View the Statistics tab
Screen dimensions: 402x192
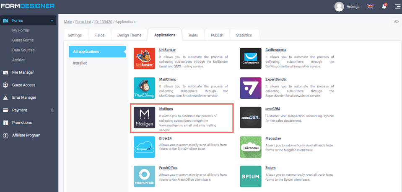click(x=244, y=35)
